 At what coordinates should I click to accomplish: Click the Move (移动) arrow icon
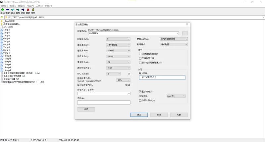pyautogui.click(x=23, y=10)
